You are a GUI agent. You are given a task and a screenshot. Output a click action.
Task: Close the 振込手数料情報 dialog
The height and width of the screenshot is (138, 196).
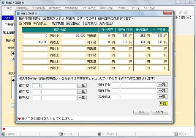click(168, 13)
